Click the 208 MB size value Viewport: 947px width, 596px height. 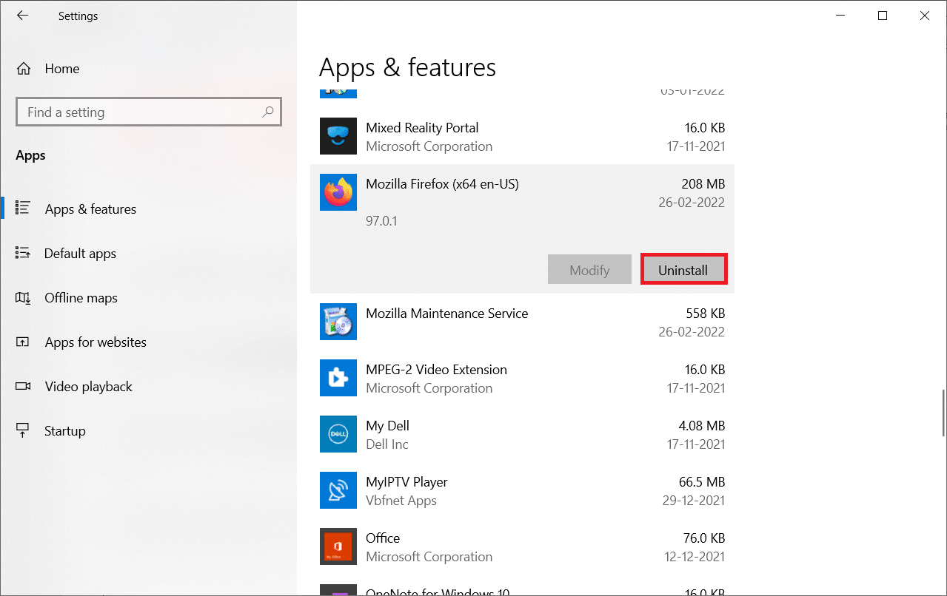tap(703, 184)
